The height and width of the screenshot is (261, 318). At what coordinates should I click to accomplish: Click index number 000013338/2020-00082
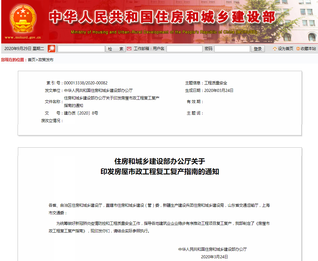86,83
